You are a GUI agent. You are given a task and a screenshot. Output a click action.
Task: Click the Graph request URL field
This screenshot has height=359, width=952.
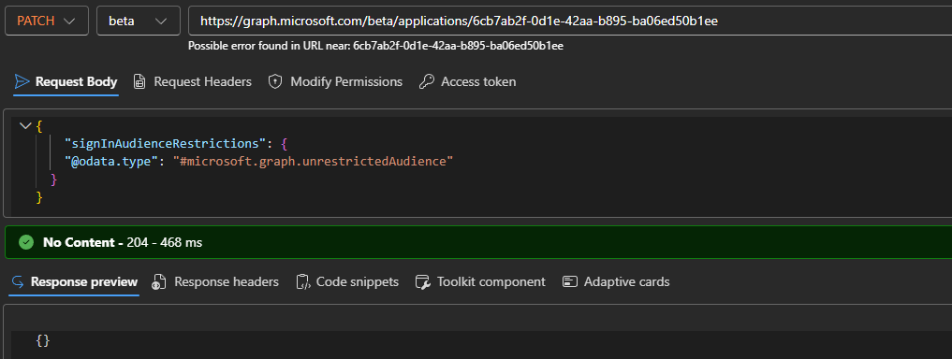click(x=569, y=21)
